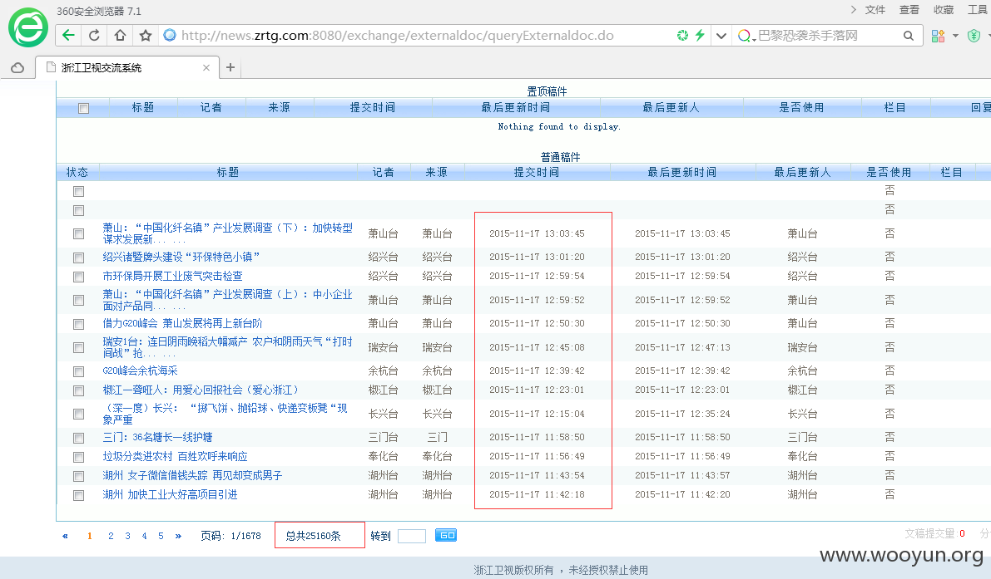Screen dimensions: 991x579
Task: Open the 收藏 menu
Action: click(944, 10)
